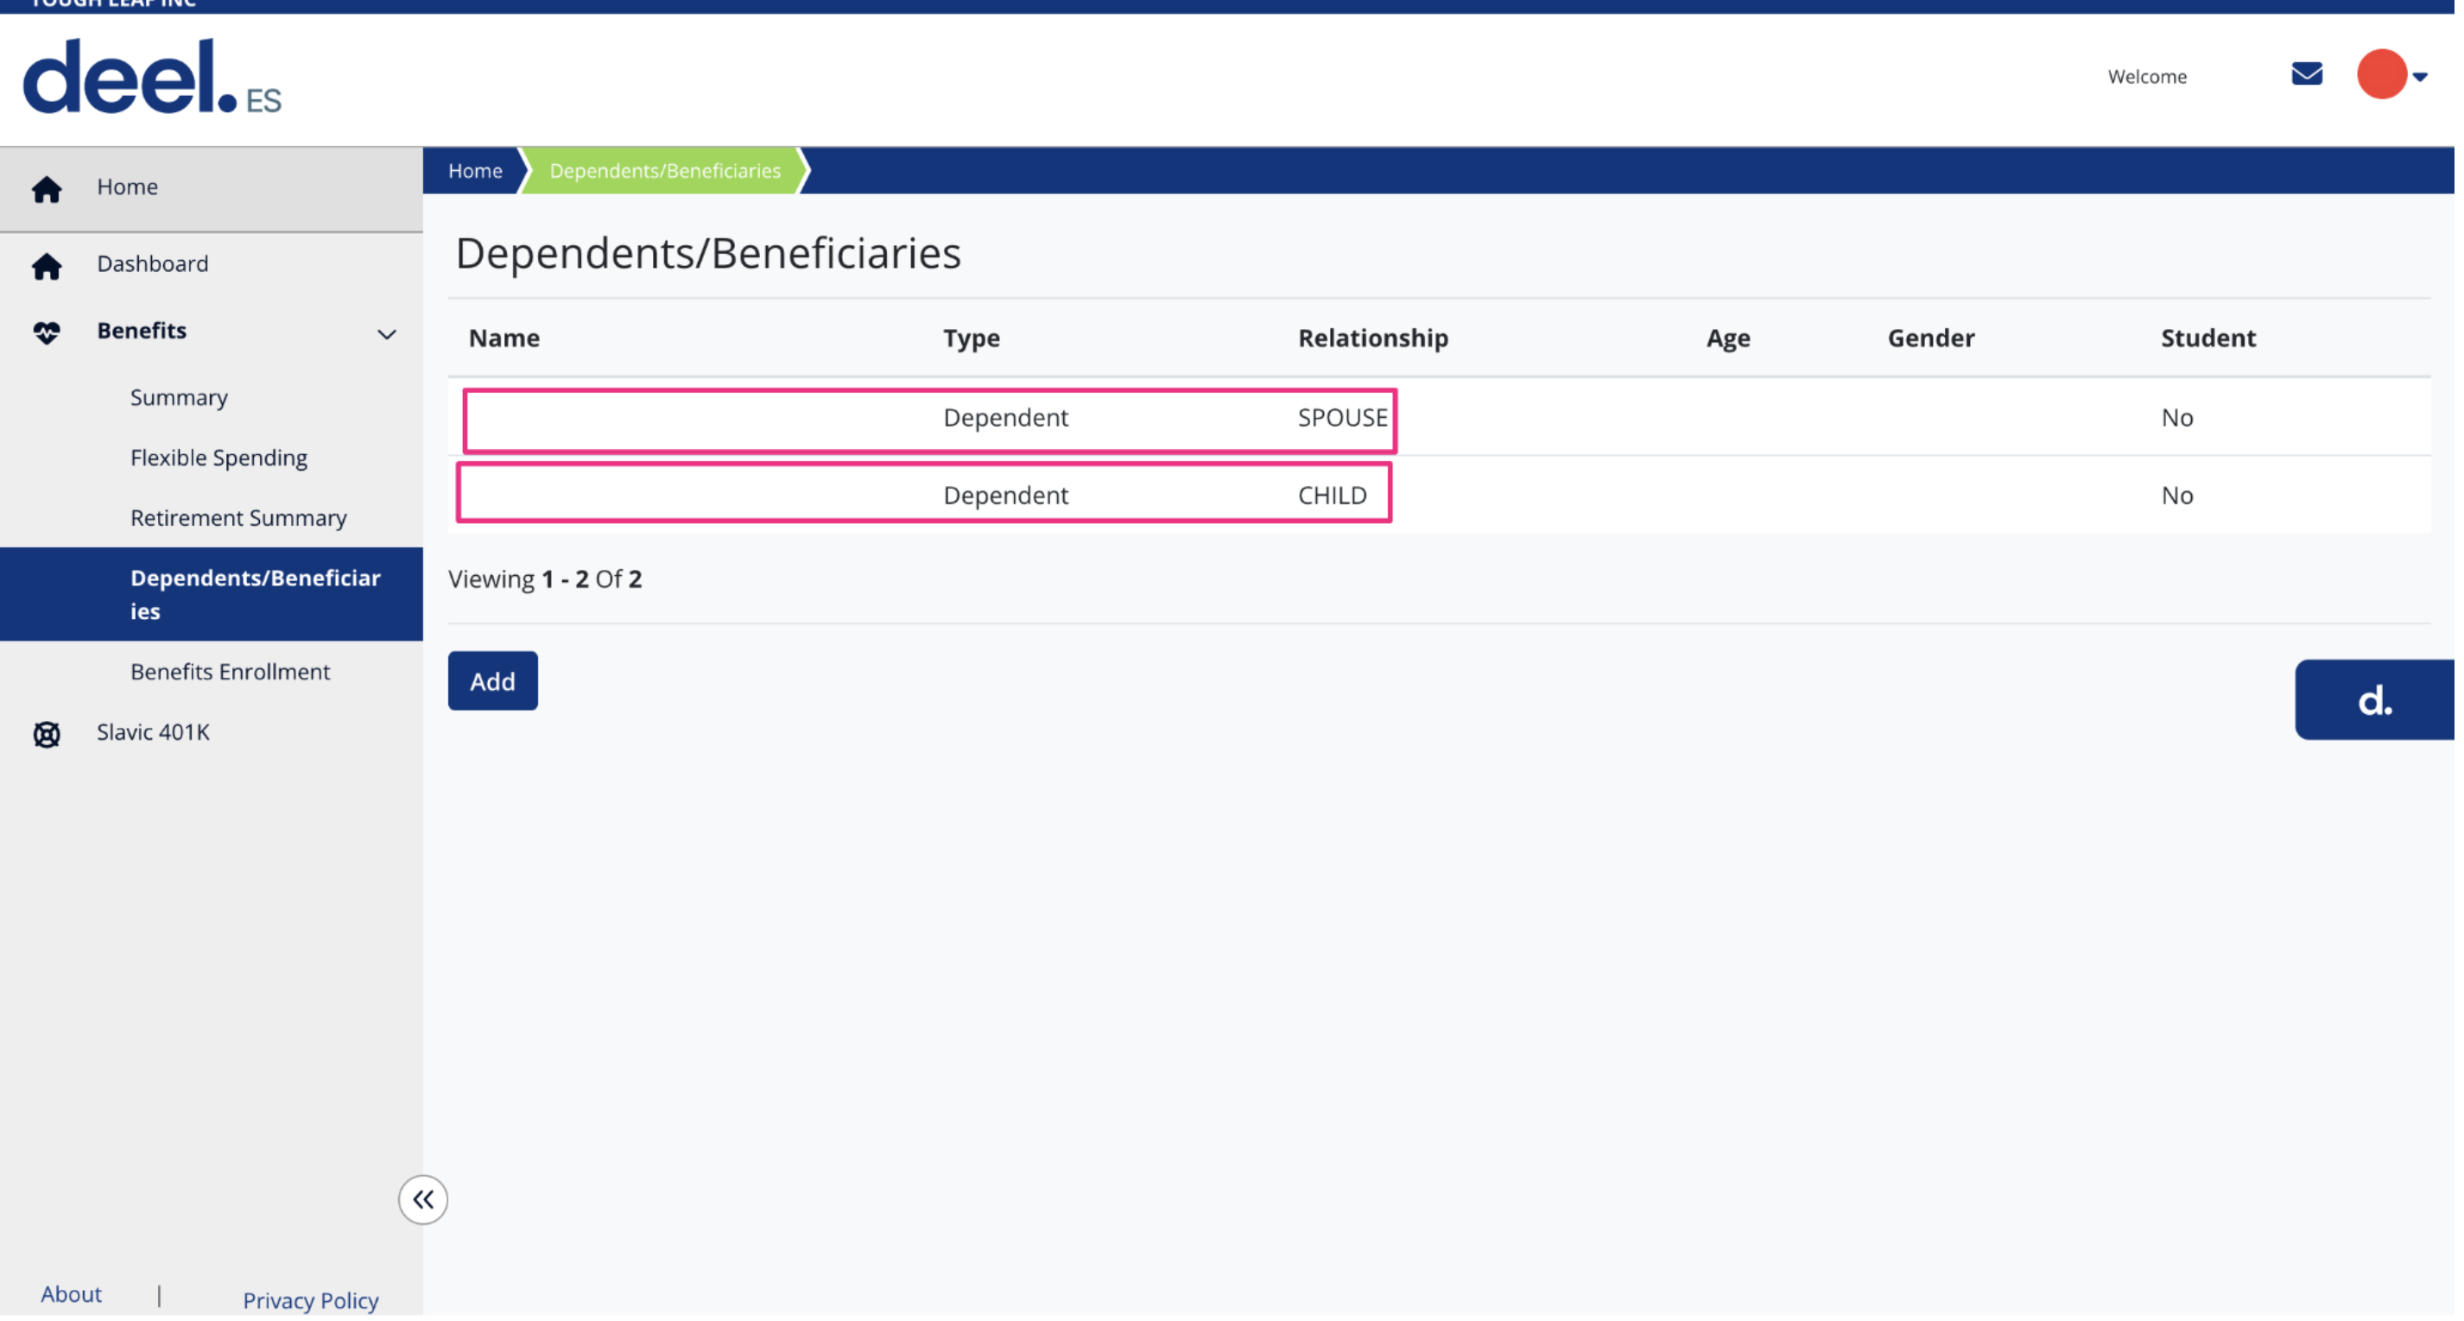Click the deel ES logo
This screenshot has height=1321, width=2464.
click(x=150, y=77)
